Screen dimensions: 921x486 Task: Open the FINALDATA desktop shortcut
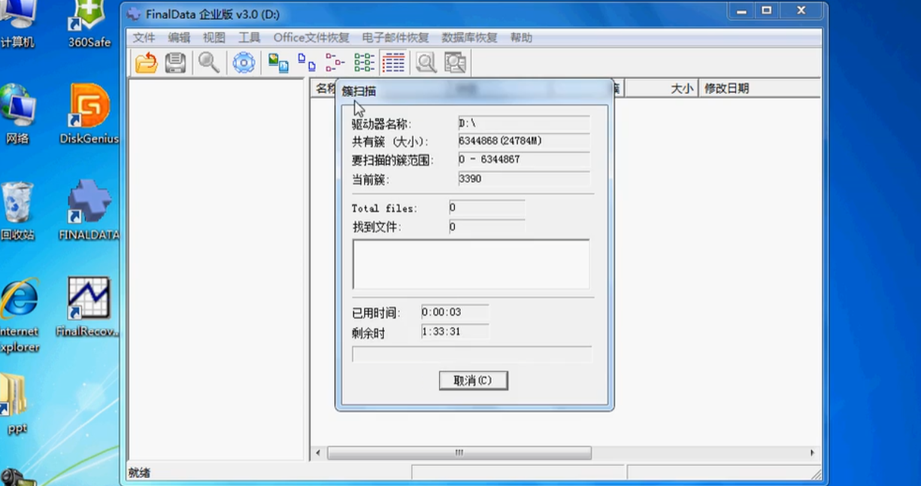point(89,210)
